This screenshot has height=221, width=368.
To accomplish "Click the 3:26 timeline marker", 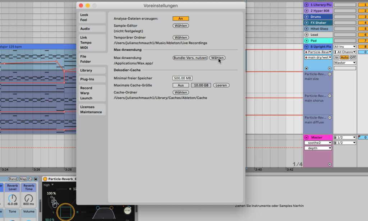I will click(37, 169).
